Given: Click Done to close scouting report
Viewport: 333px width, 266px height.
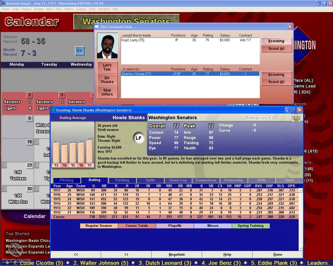Looking at the screenshot, I should coord(277,254).
